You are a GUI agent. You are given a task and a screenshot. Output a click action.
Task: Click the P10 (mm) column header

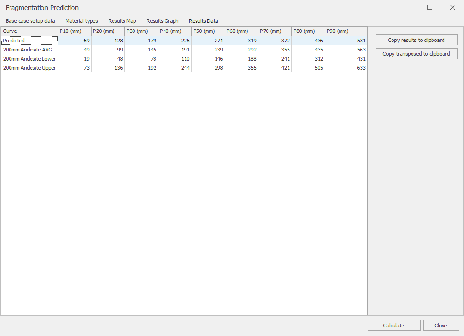[74, 31]
